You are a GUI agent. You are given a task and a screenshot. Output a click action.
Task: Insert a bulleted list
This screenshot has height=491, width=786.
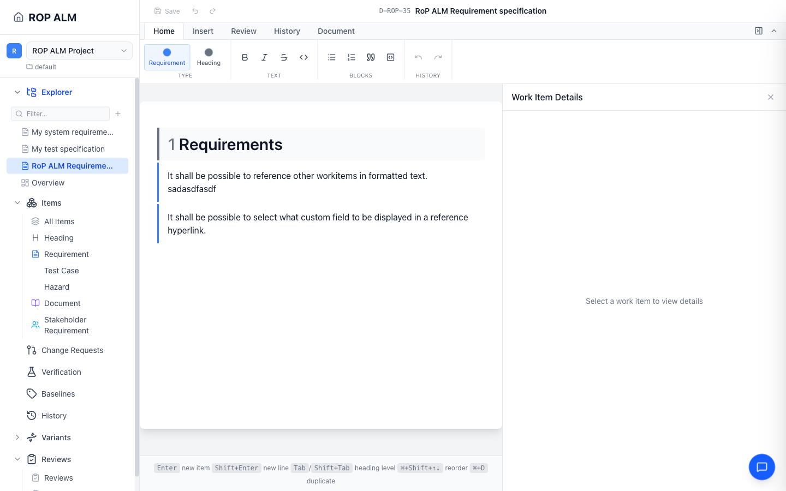coord(331,57)
